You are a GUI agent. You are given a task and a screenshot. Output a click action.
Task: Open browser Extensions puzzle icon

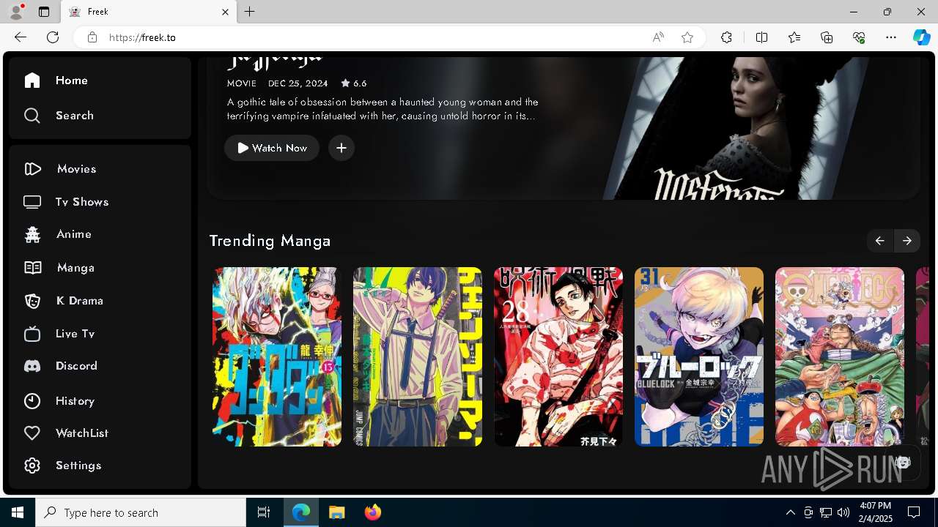pyautogui.click(x=726, y=37)
